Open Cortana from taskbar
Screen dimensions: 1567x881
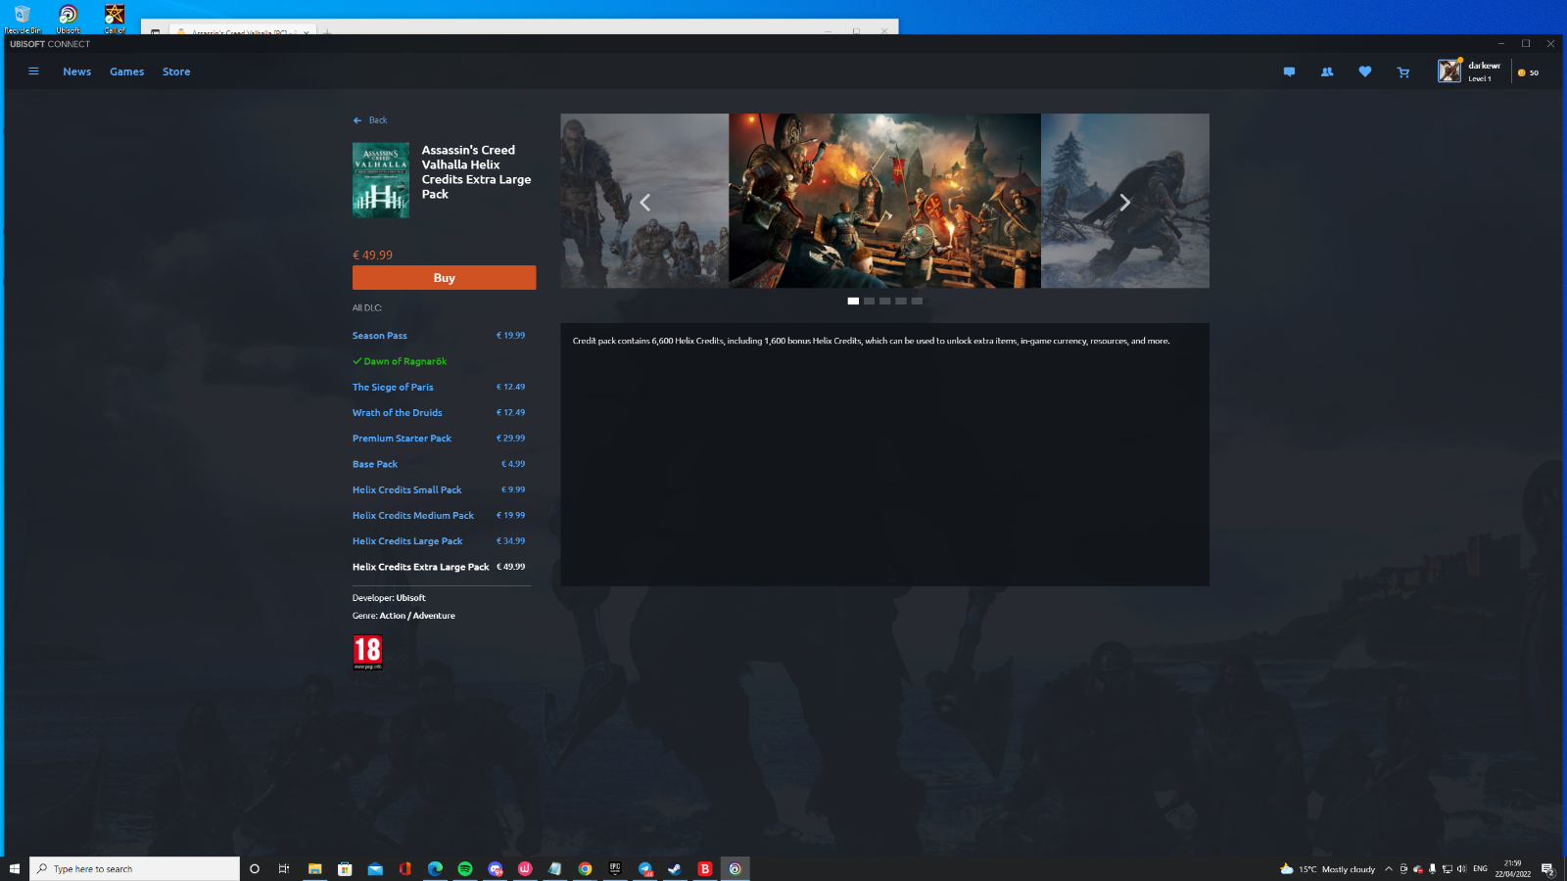255,868
